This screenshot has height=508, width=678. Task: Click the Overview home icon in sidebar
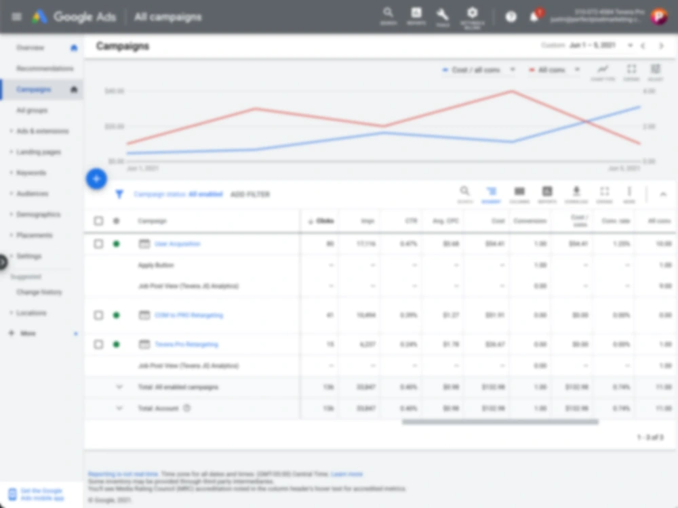(74, 47)
